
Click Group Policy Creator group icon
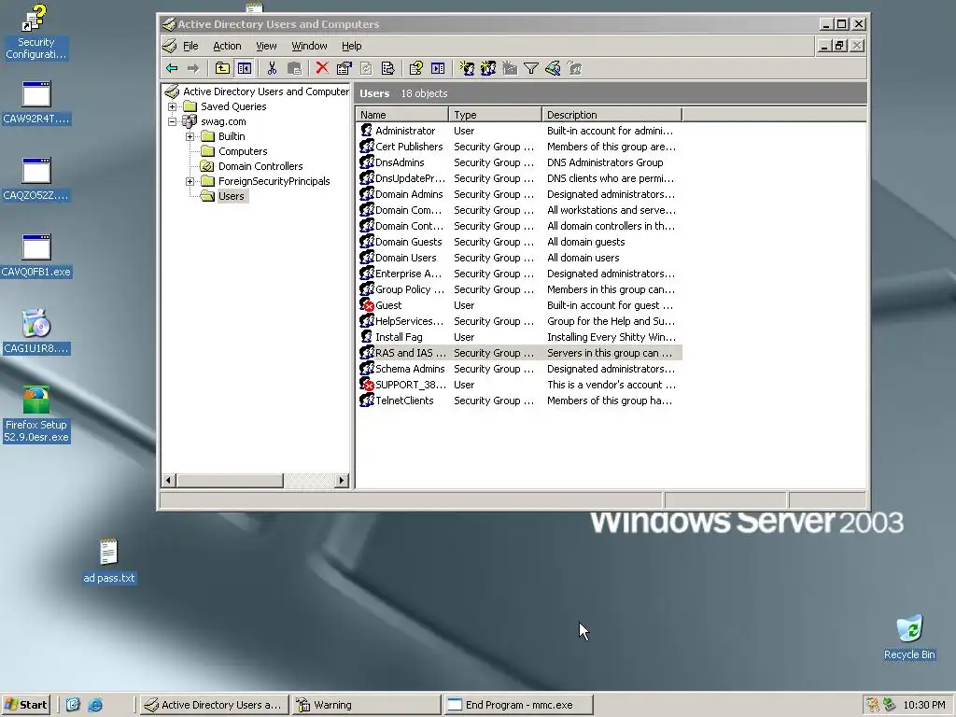point(366,289)
